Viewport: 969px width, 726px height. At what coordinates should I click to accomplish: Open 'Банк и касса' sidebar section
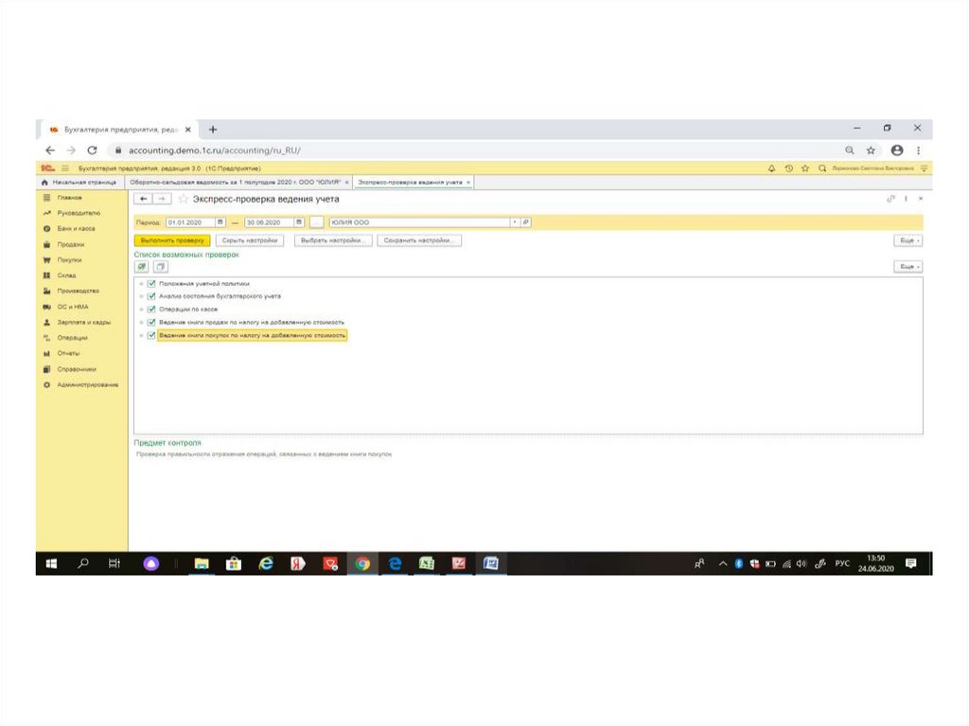(76, 229)
